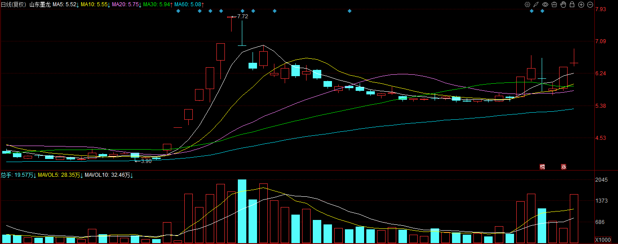618x244 pixels.
Task: Click the 7.09 price axis value
Action: (601, 41)
